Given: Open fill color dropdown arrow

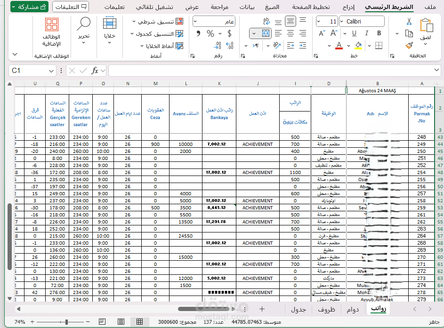Looking at the screenshot, I should (348, 46).
